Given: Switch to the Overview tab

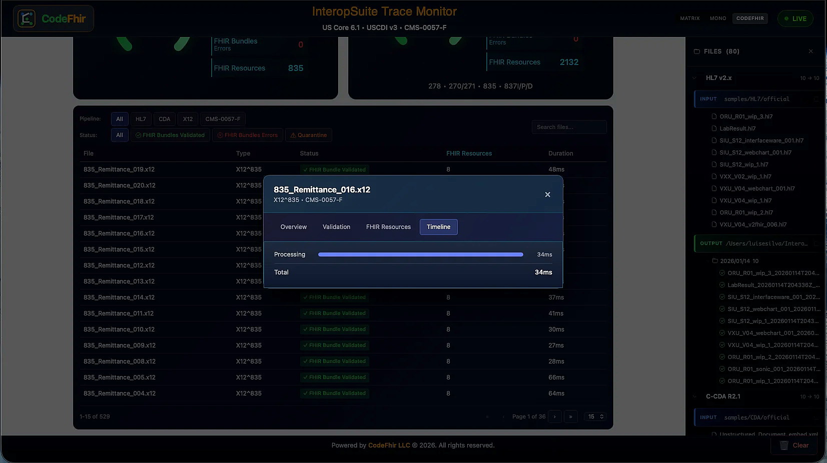Looking at the screenshot, I should pos(293,227).
